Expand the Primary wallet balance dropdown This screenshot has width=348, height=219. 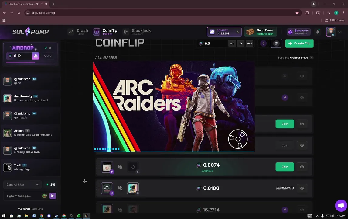224,32
